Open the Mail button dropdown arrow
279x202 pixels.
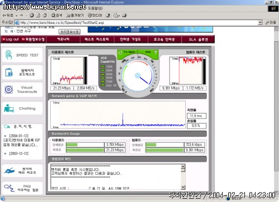tap(119, 16)
